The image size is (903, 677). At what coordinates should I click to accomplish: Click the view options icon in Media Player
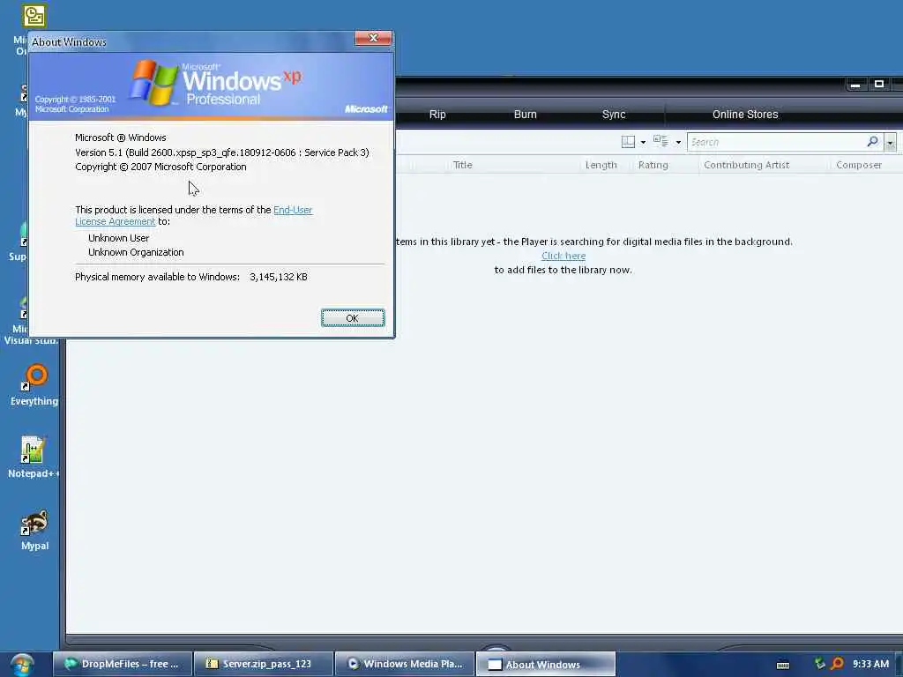click(x=660, y=141)
